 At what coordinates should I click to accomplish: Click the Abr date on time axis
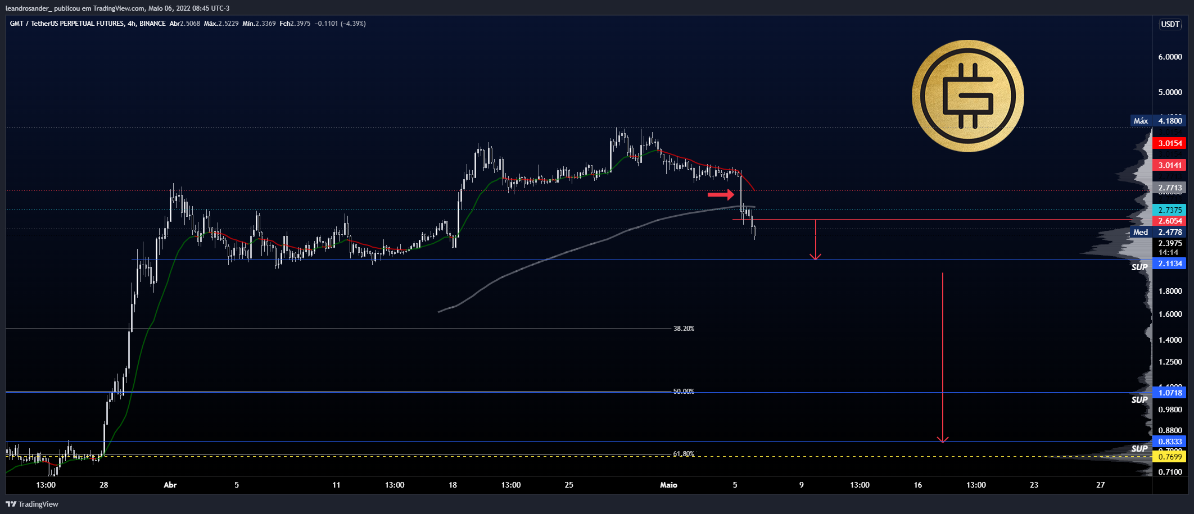(170, 485)
